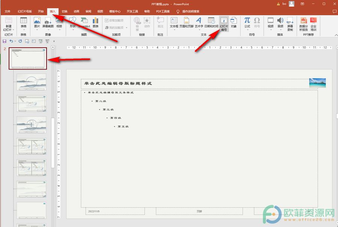Image resolution: width=338 pixels, height=227 pixels.
Task: Click the redo/repeat circular arrow icon
Action: point(20,41)
